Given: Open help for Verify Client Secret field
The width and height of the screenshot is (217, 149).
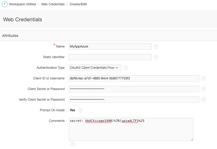Looking at the screenshot, I should 204,100.
